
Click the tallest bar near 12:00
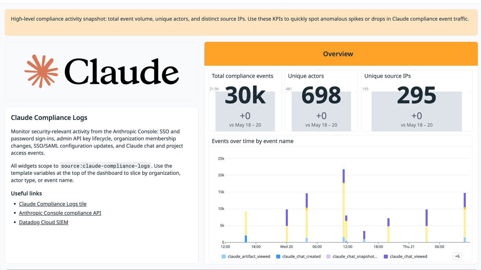344,206
